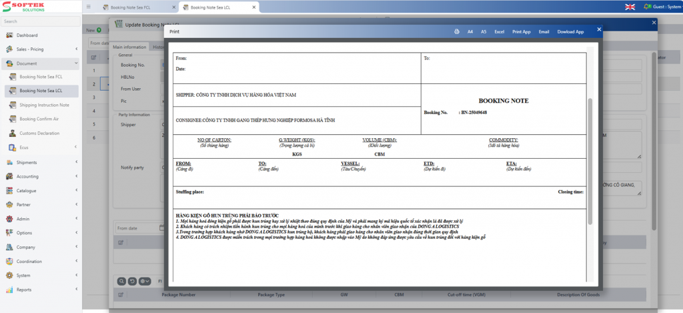Click the Accounting sidebar icon
683x313 pixels.
(9, 177)
